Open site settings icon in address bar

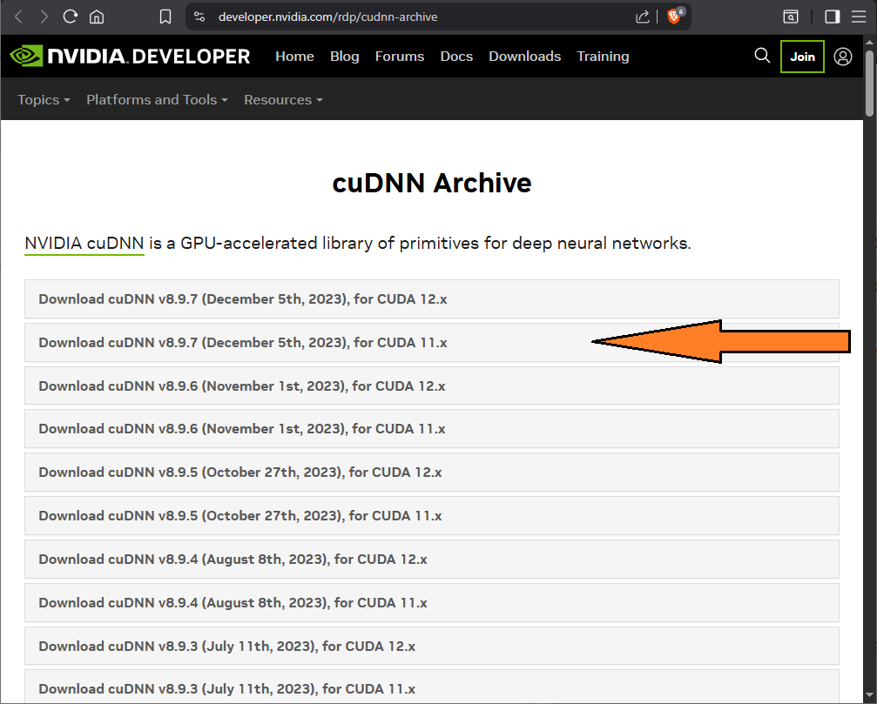199,17
